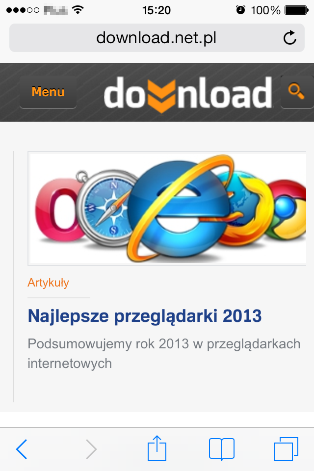Tap the magnifier search icon in header

point(297,92)
